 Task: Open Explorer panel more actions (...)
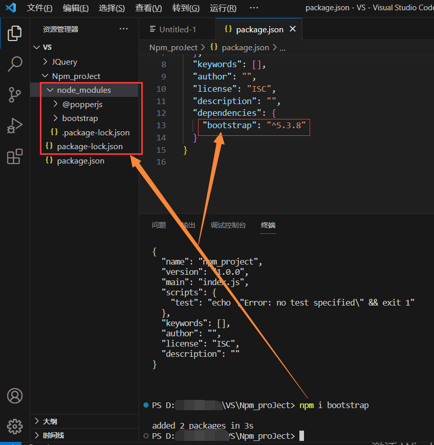click(x=123, y=29)
